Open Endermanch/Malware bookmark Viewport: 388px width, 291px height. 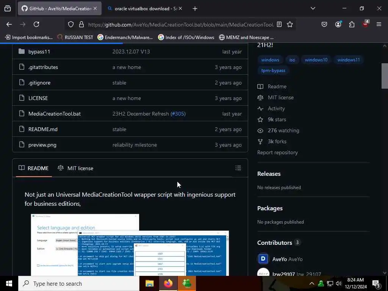(125, 38)
